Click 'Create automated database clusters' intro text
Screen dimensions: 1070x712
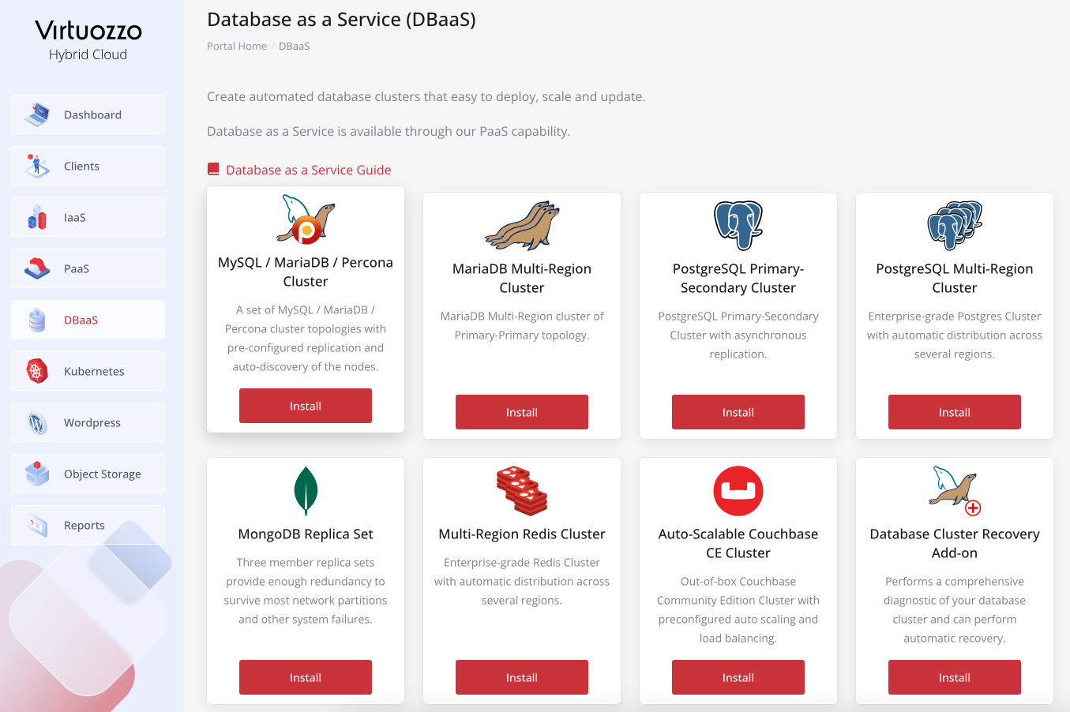426,97
